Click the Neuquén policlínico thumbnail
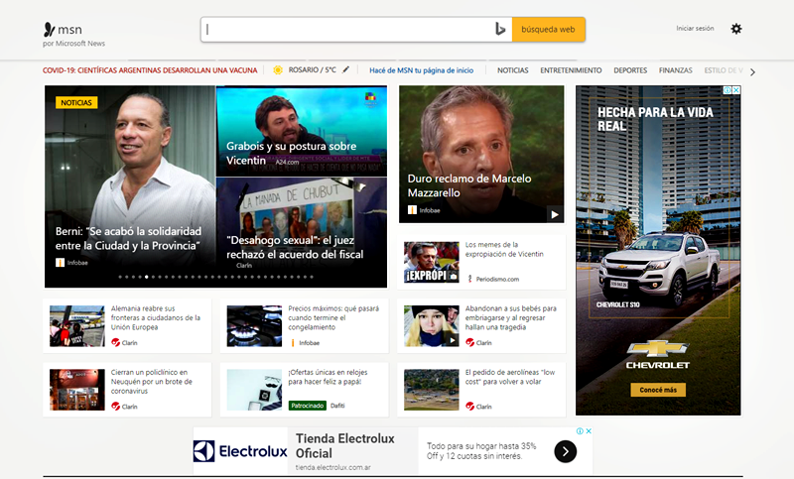The image size is (794, 479). [77, 390]
